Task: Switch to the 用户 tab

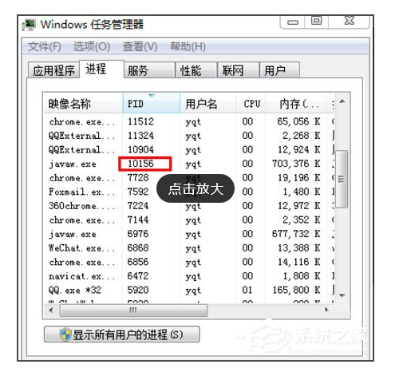Action: point(279,70)
